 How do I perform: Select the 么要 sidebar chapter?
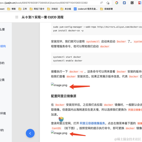point(2,29)
